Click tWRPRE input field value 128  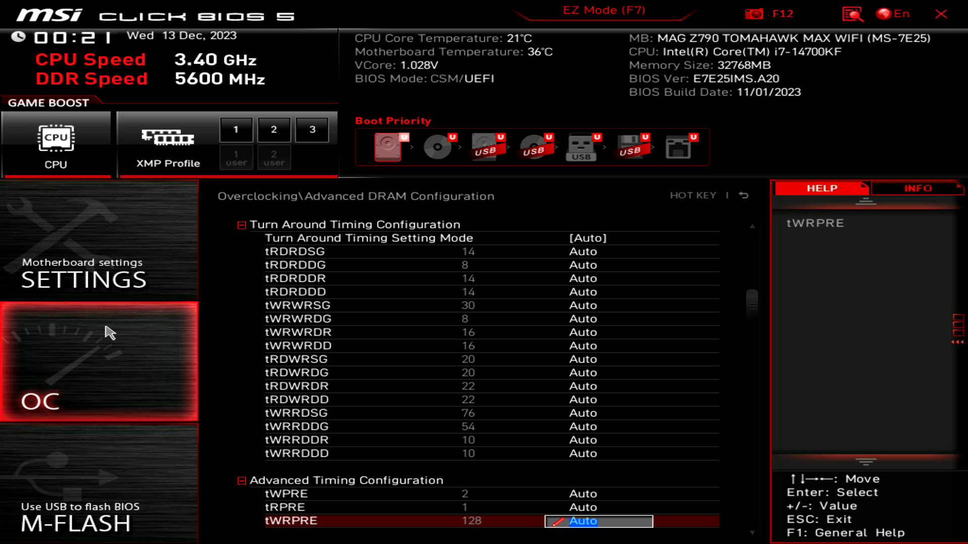[472, 521]
